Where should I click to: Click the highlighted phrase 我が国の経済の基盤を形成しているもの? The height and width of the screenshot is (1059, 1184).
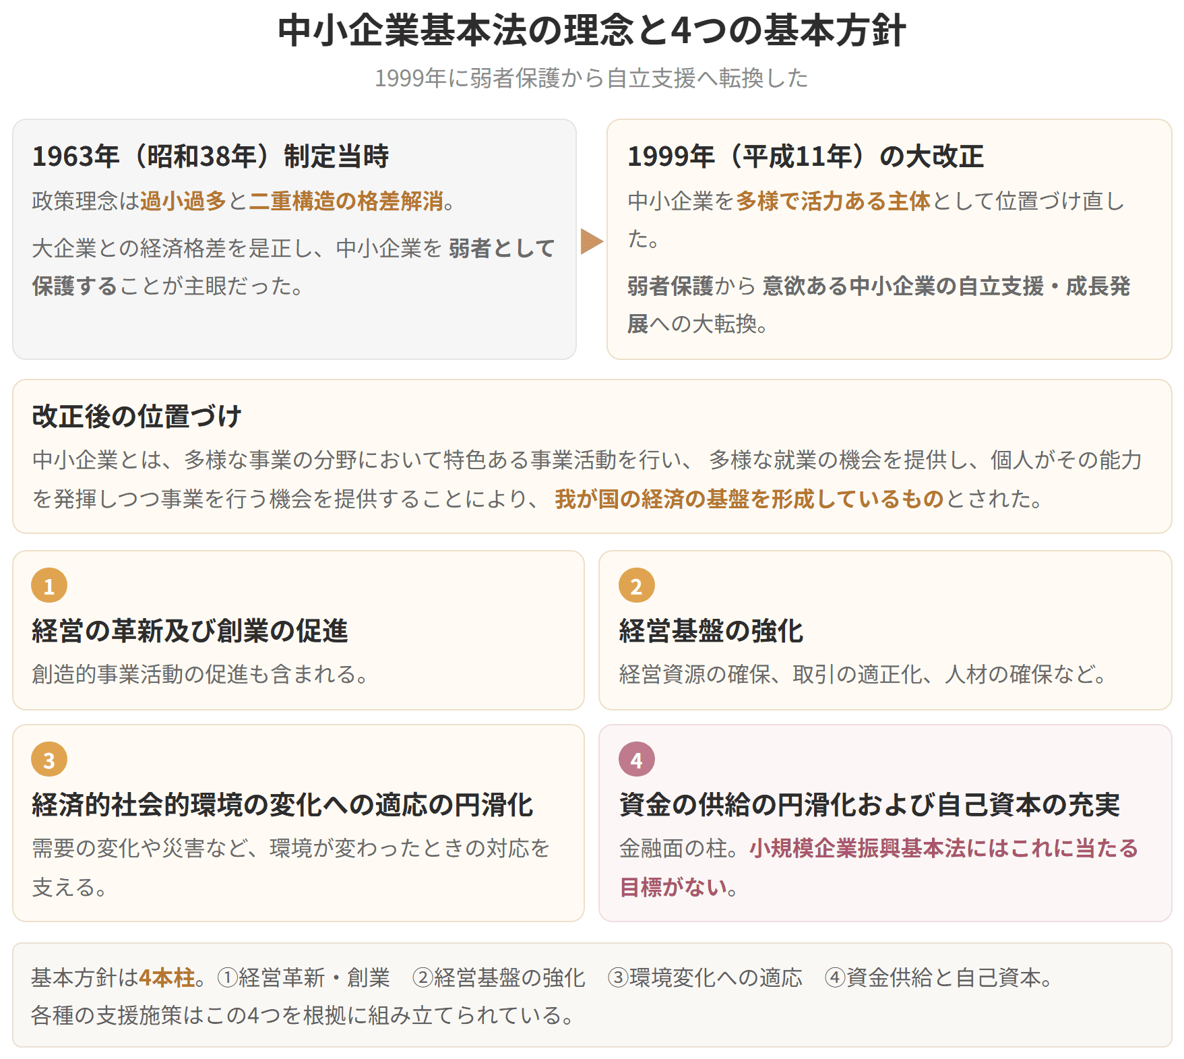click(749, 499)
